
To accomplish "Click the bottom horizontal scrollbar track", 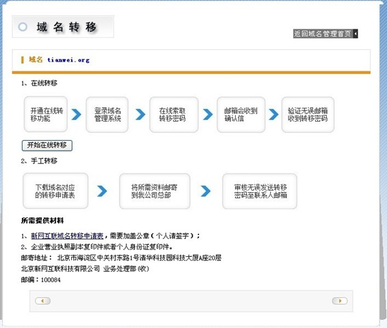I will (x=191, y=301).
